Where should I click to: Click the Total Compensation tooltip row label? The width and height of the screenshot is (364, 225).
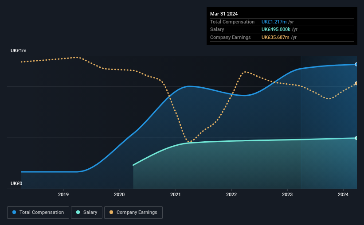point(232,22)
